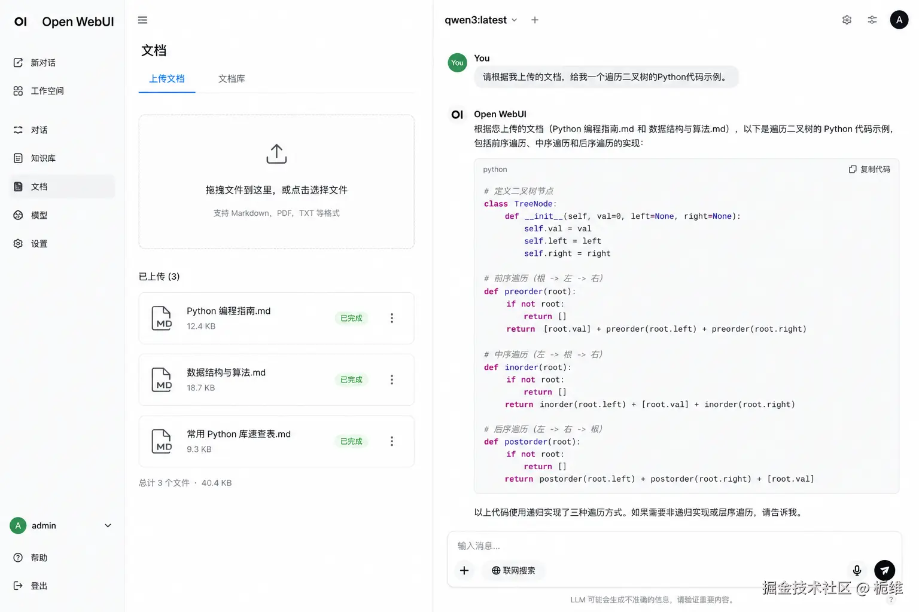Click file name 常用 Python 库速查表.md

pyautogui.click(x=239, y=434)
